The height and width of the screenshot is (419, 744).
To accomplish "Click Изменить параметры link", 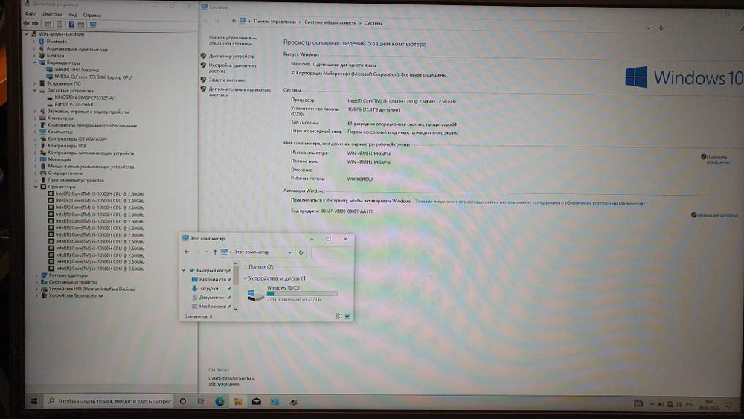I will coord(718,159).
